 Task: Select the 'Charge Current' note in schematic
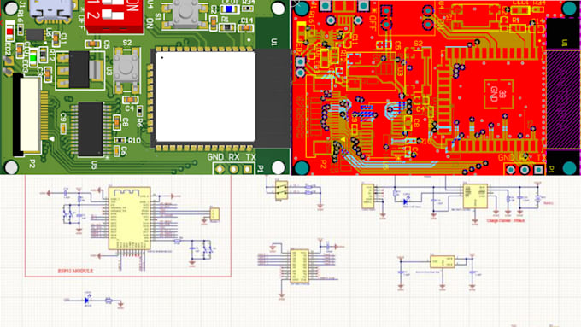tap(506, 221)
